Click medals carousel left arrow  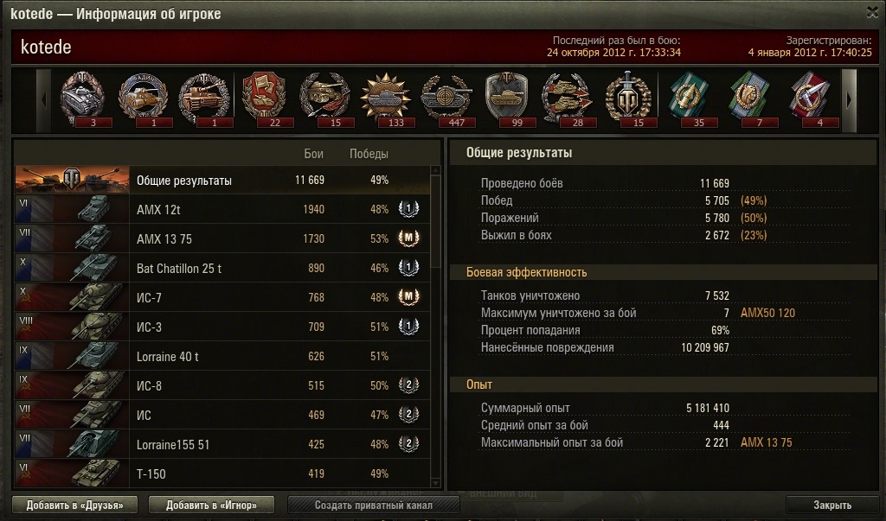(x=43, y=100)
